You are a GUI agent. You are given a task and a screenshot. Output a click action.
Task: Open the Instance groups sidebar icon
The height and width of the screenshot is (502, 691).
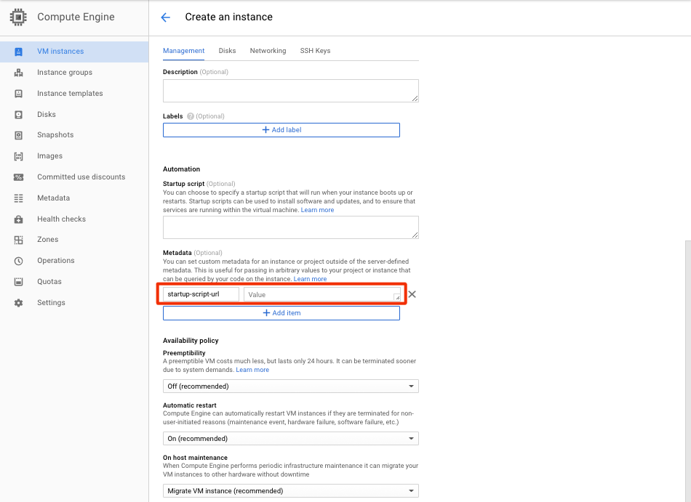(19, 73)
